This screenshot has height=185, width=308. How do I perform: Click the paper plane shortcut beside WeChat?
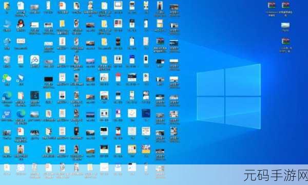21,78
